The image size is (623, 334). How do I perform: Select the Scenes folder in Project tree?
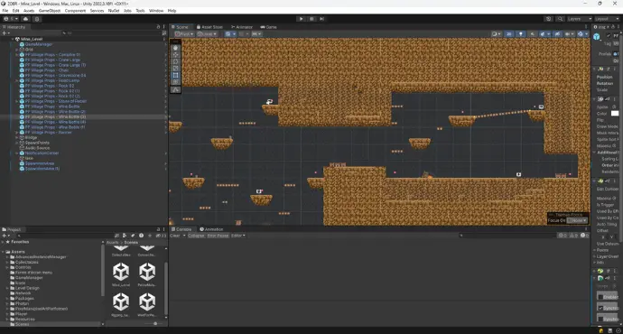click(23, 324)
